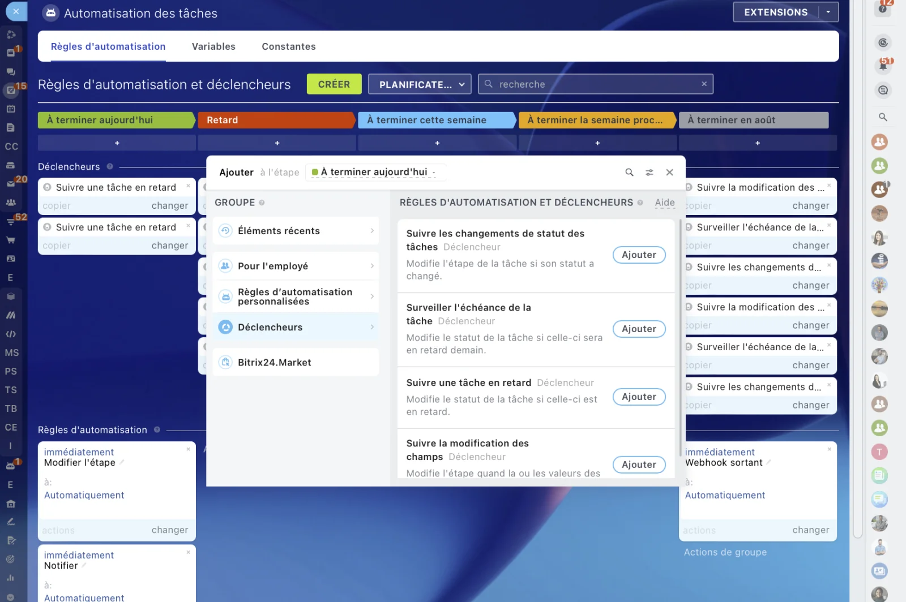Add the Surveiller l'échéance de la tâche trigger
The image size is (906, 602).
pyautogui.click(x=639, y=329)
